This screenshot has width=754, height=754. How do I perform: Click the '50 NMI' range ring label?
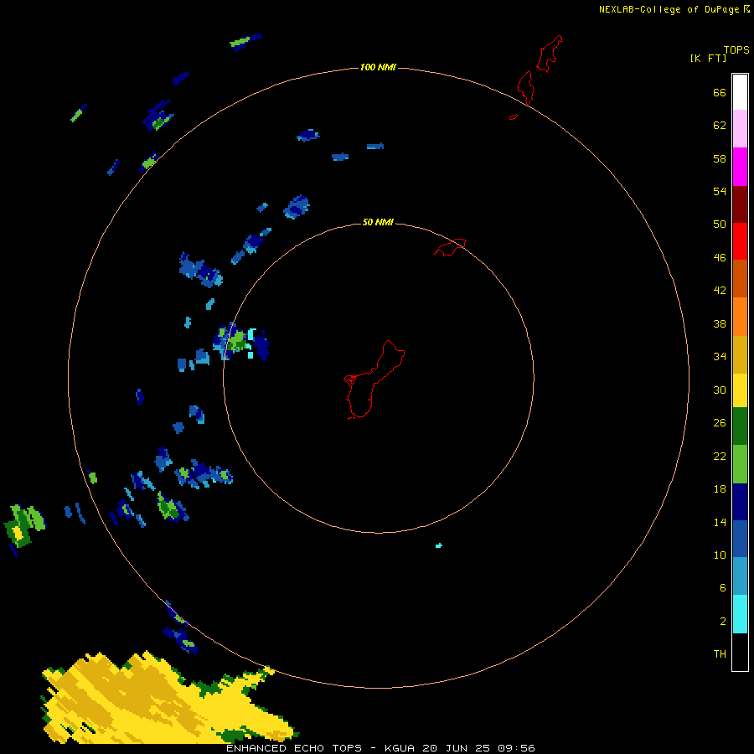(378, 222)
